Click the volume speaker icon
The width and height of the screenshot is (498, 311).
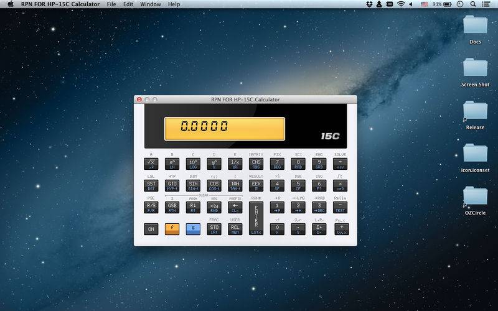click(x=411, y=4)
